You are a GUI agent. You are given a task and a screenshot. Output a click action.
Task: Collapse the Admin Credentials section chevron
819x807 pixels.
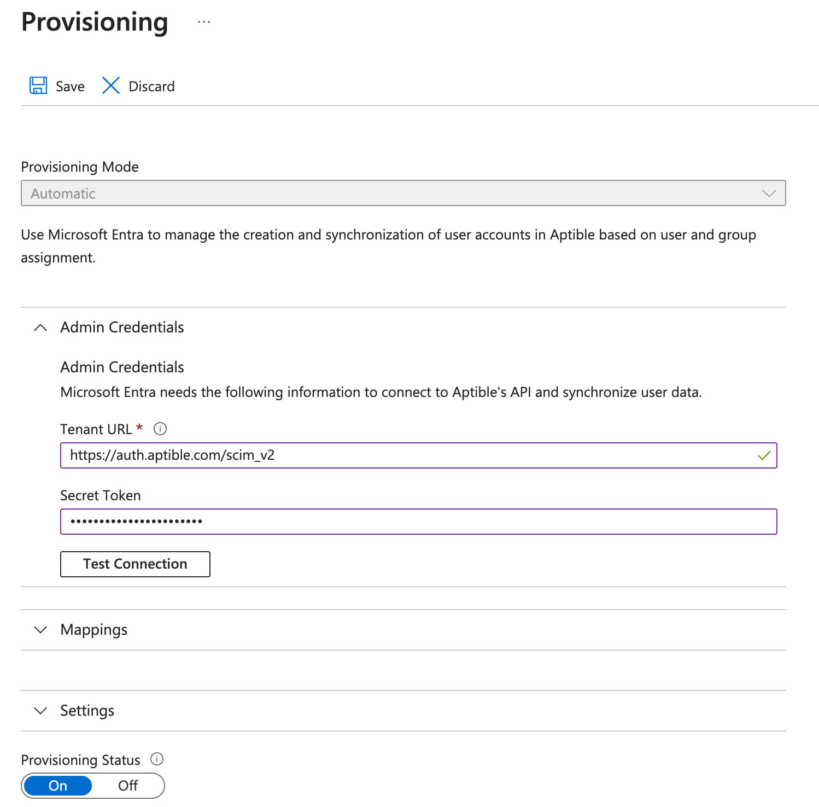click(40, 328)
